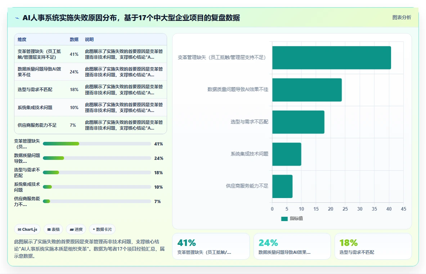Click the chart axis label 系统集成技术问题
Viewport: 426px width, 274px height.
tap(250, 154)
